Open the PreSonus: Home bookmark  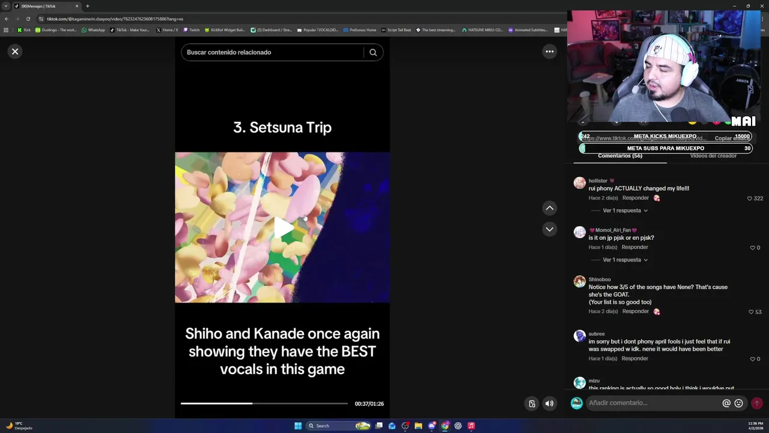pos(360,29)
